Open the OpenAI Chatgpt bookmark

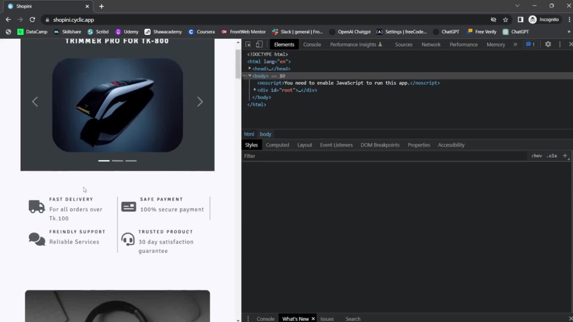pos(350,31)
